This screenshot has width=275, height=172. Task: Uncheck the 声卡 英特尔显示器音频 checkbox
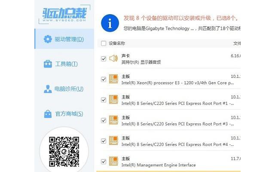click(104, 58)
